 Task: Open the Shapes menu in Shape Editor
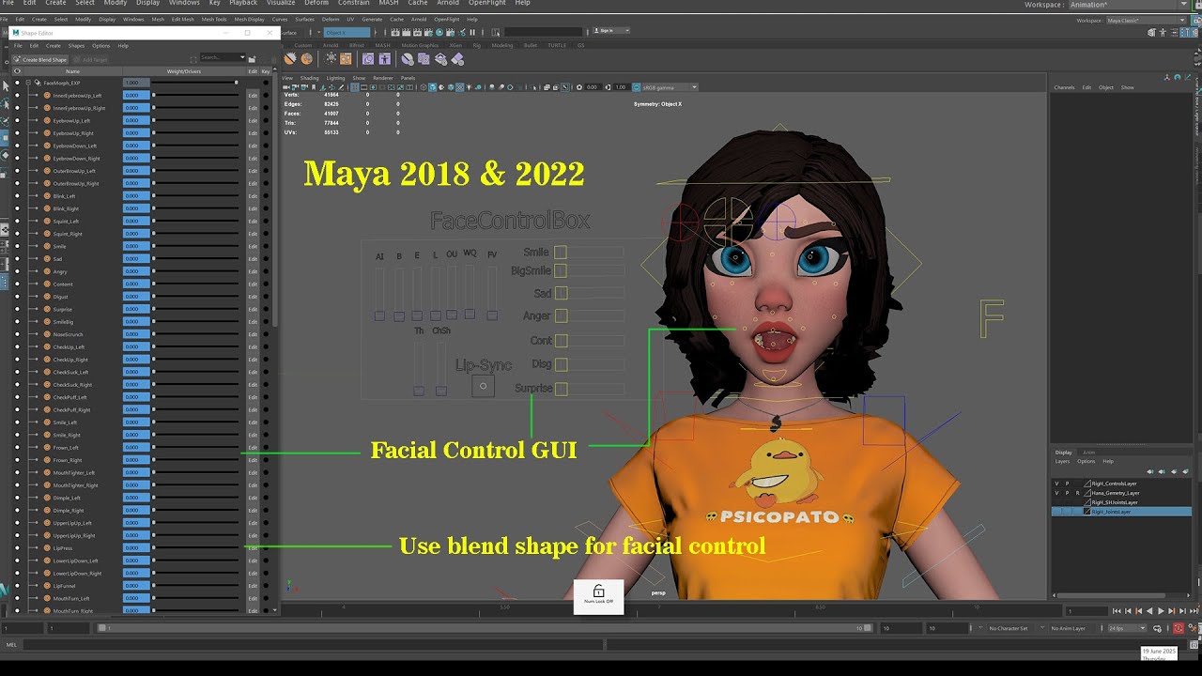pos(76,45)
